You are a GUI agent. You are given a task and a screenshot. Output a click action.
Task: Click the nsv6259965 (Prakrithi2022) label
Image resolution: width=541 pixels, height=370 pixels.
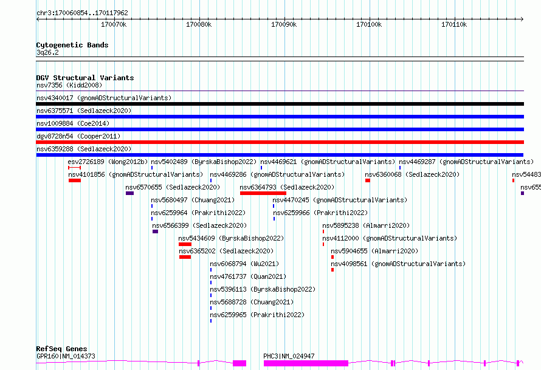coord(257,315)
